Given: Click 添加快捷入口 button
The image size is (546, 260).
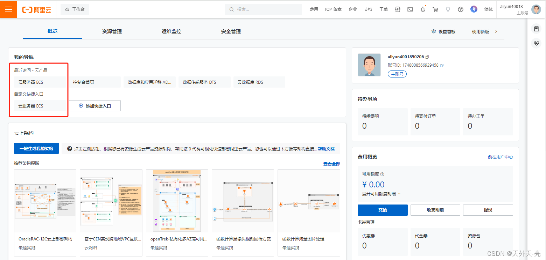Looking at the screenshot, I should 95,106.
